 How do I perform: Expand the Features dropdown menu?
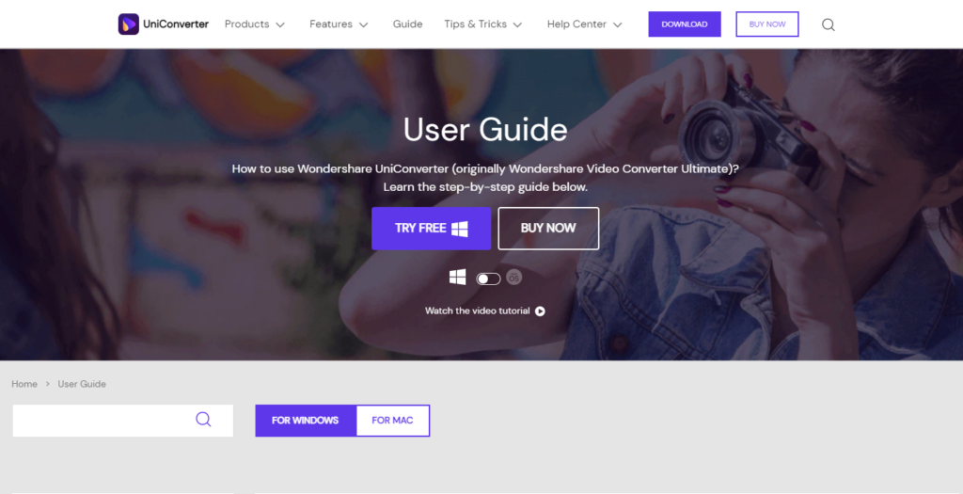click(x=339, y=24)
